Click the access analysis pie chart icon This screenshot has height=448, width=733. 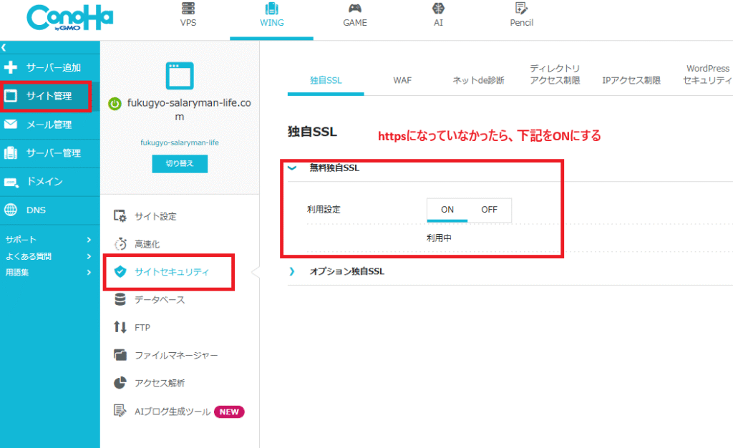pos(120,383)
